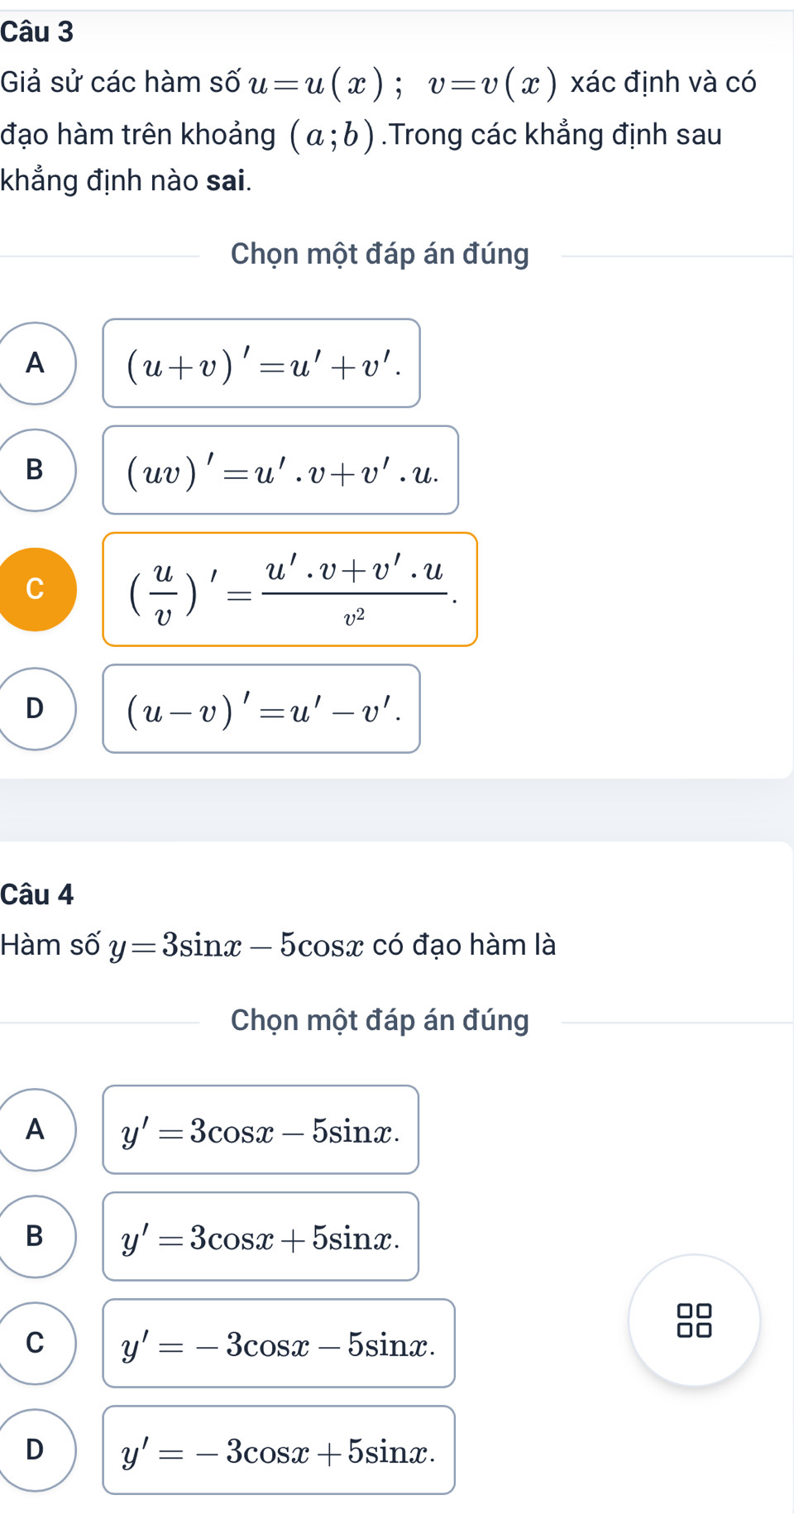The image size is (794, 1529).
Task: Choose option box (uv)' = u'.v+v'.u
Action: tap(280, 470)
